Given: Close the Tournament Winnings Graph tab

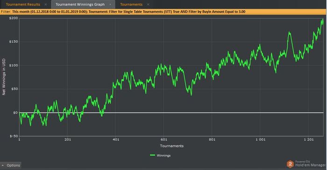Looking at the screenshot, I should (x=110, y=4).
